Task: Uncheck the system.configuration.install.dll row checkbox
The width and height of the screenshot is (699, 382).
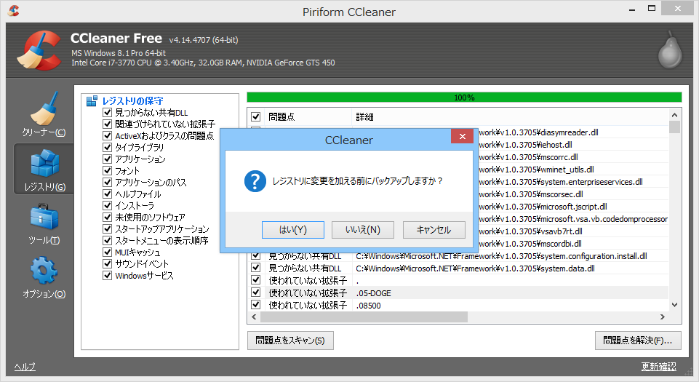Action: pyautogui.click(x=255, y=256)
